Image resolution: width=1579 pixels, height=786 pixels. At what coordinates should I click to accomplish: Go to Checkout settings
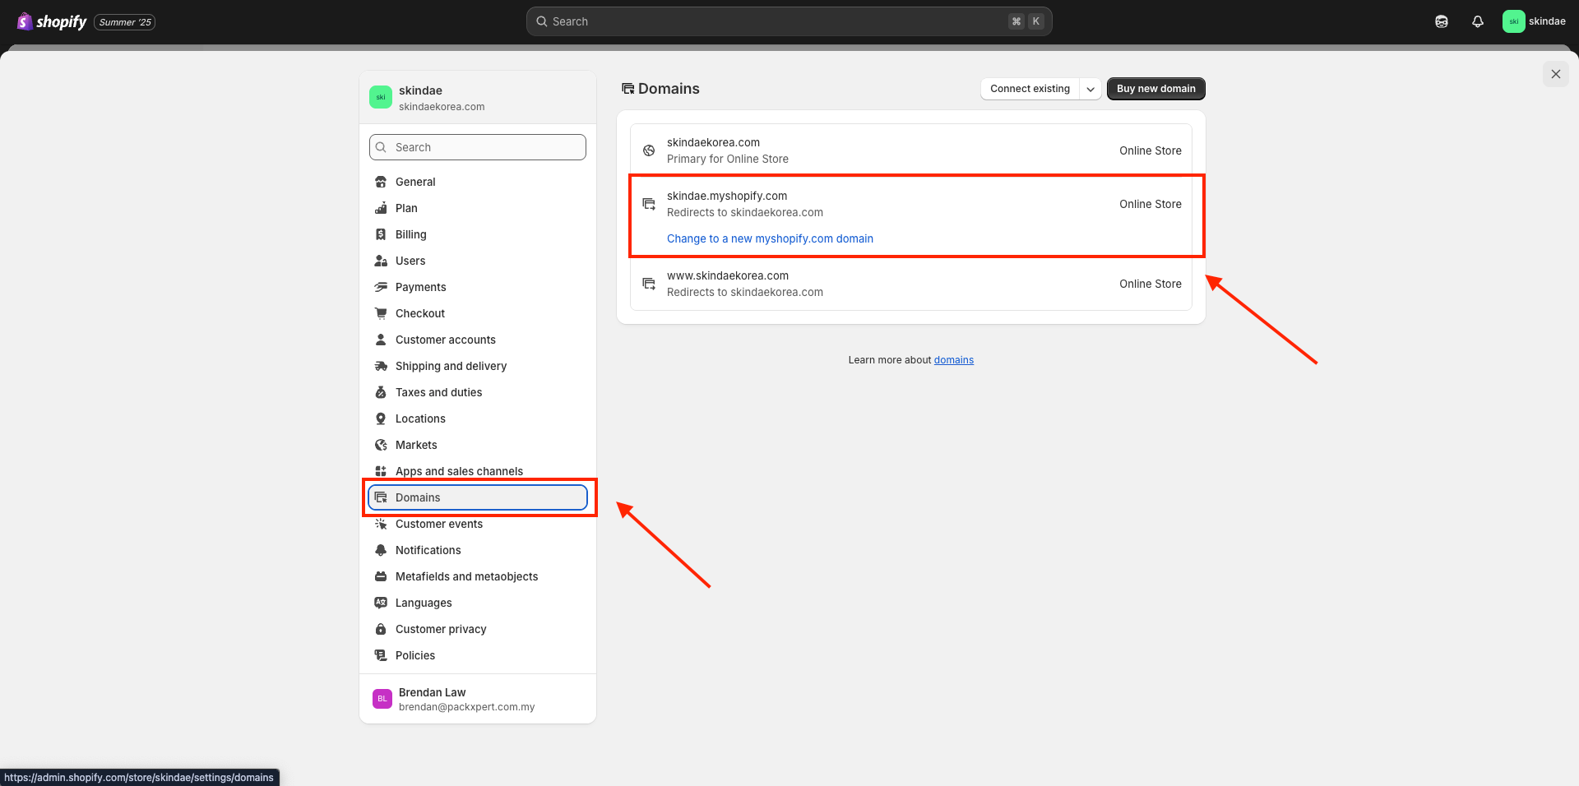pos(478,313)
